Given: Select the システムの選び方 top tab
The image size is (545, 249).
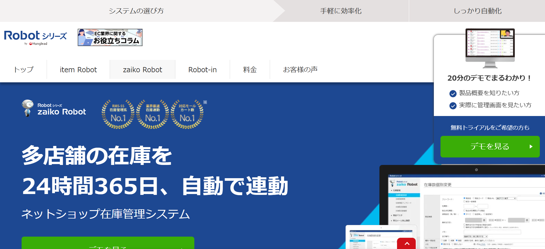Looking at the screenshot, I should click(136, 11).
